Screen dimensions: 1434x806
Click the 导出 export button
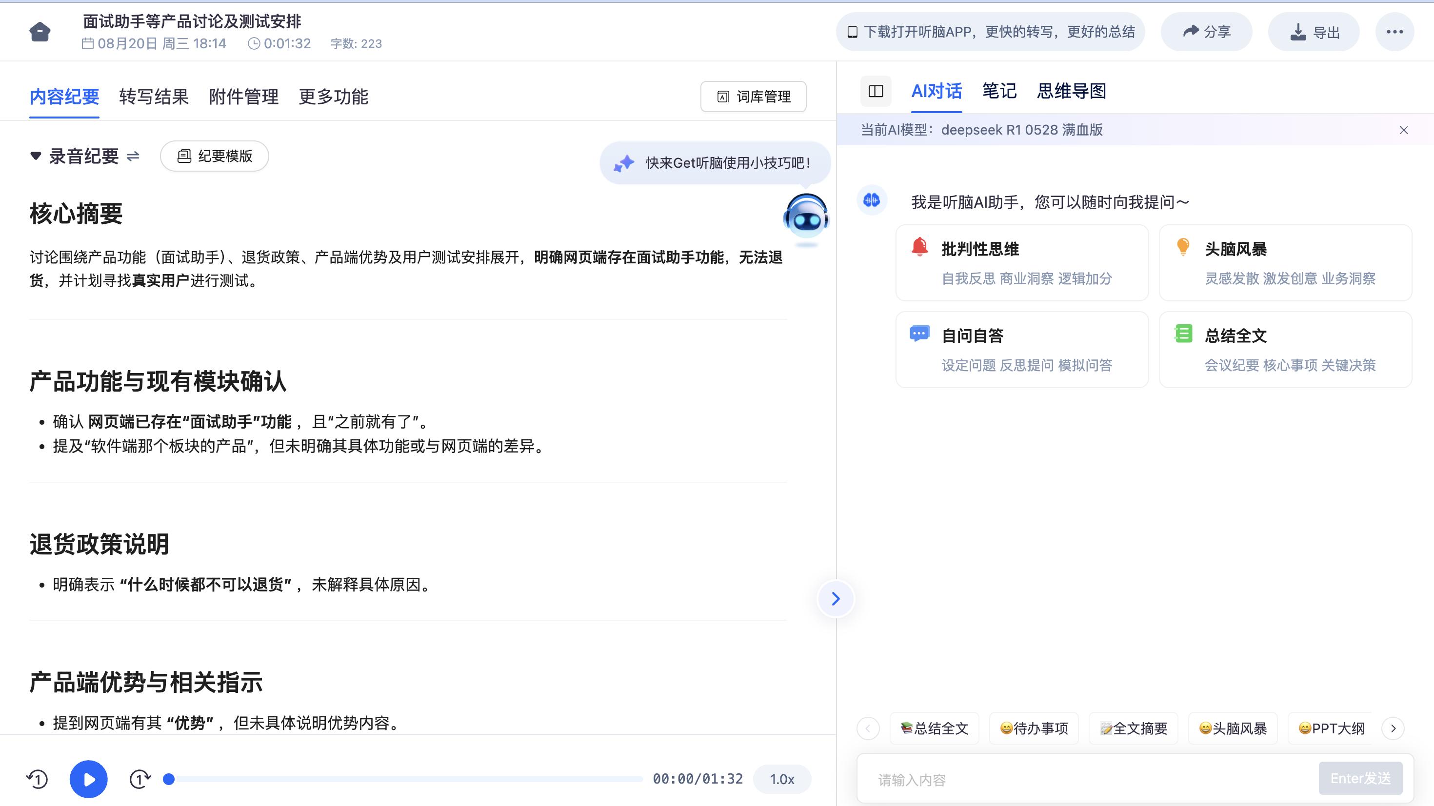pyautogui.click(x=1314, y=32)
